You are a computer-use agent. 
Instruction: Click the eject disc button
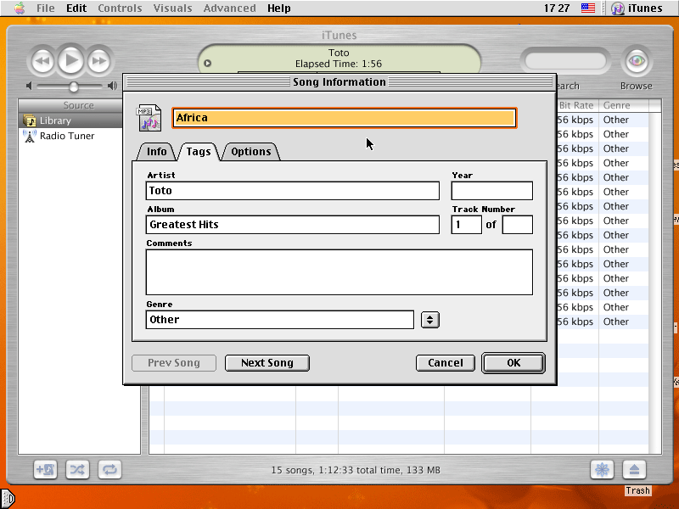click(634, 470)
